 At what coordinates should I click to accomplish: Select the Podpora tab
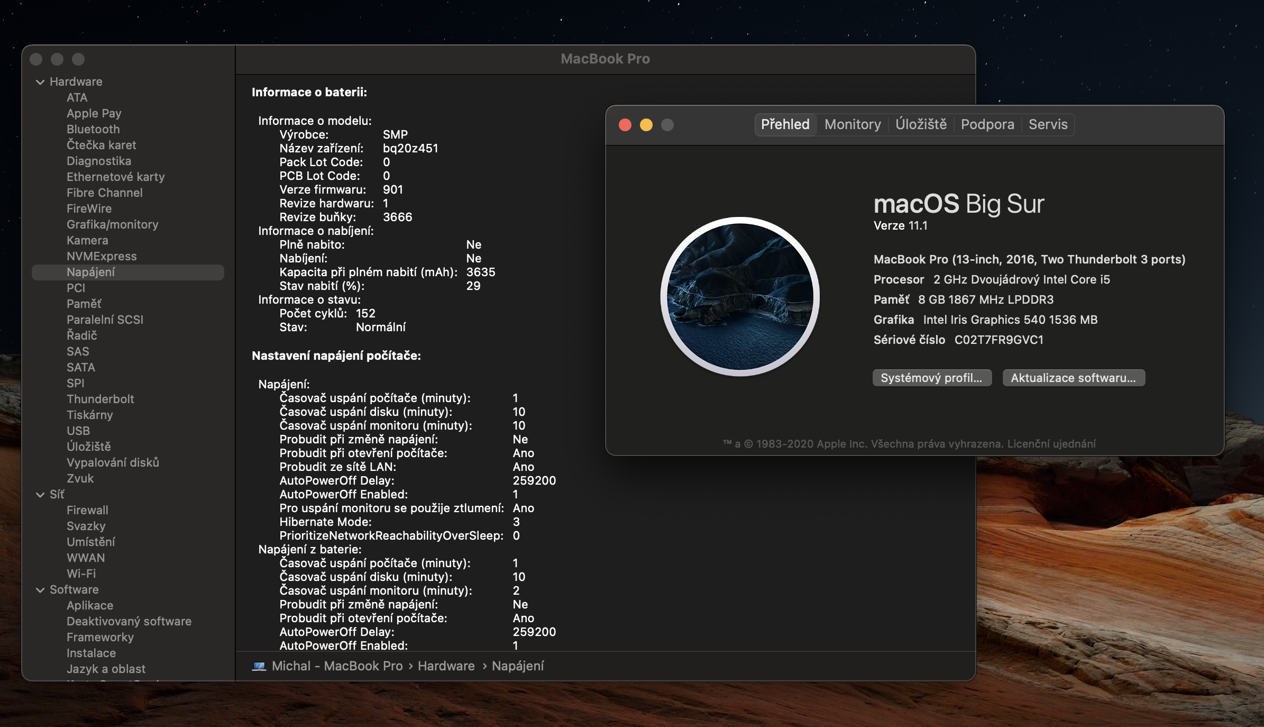tap(987, 125)
